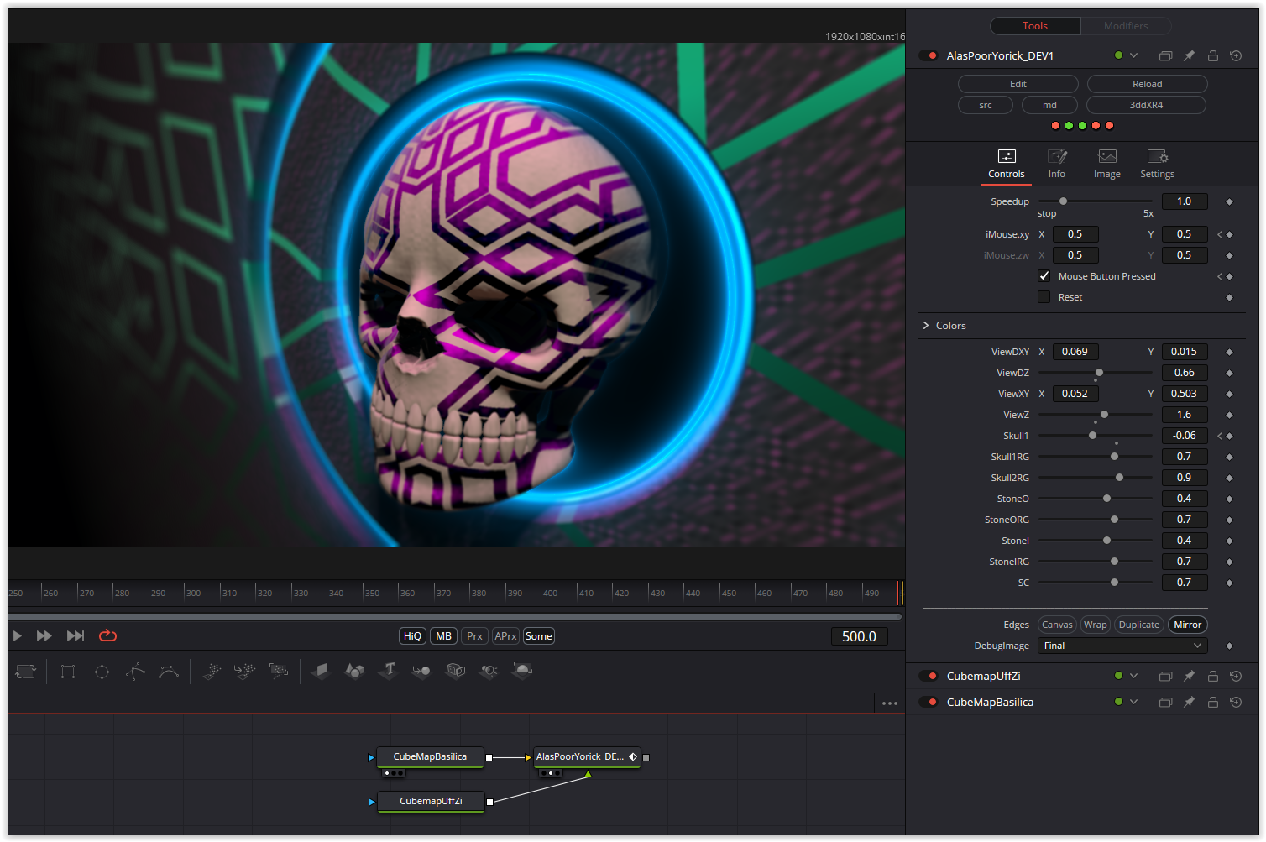Click the 3ddXR4 button
The height and width of the screenshot is (842, 1266).
point(1146,105)
